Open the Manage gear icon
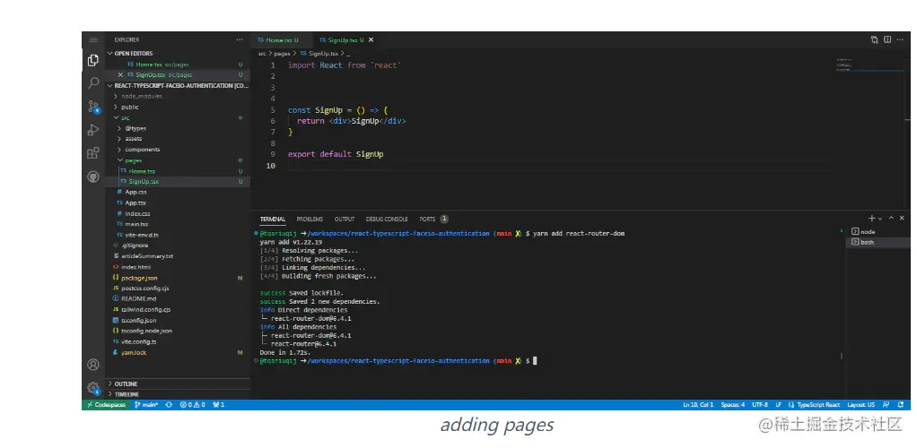 pyautogui.click(x=93, y=387)
